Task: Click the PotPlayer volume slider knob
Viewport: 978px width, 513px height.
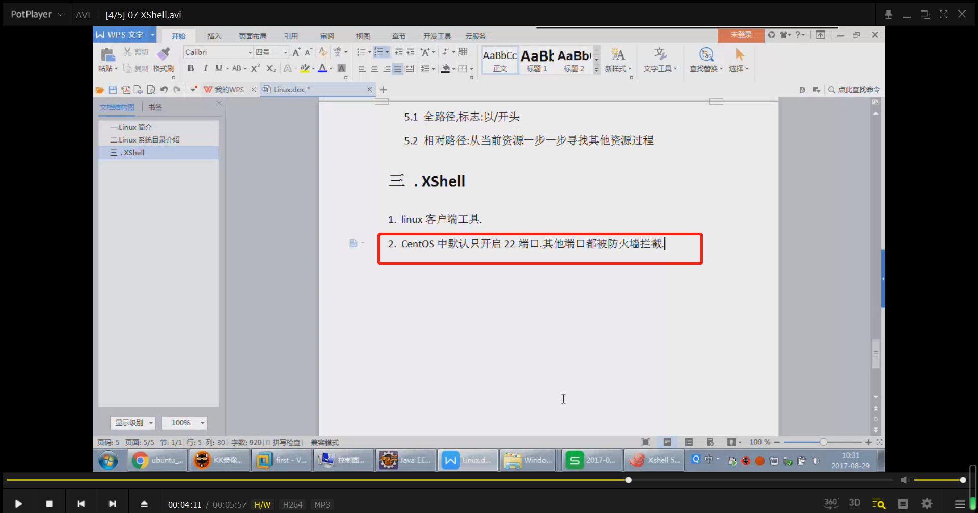Action: [x=963, y=480]
